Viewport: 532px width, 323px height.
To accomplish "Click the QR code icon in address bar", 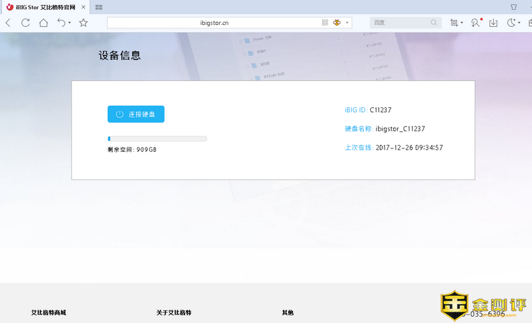I will tap(325, 23).
